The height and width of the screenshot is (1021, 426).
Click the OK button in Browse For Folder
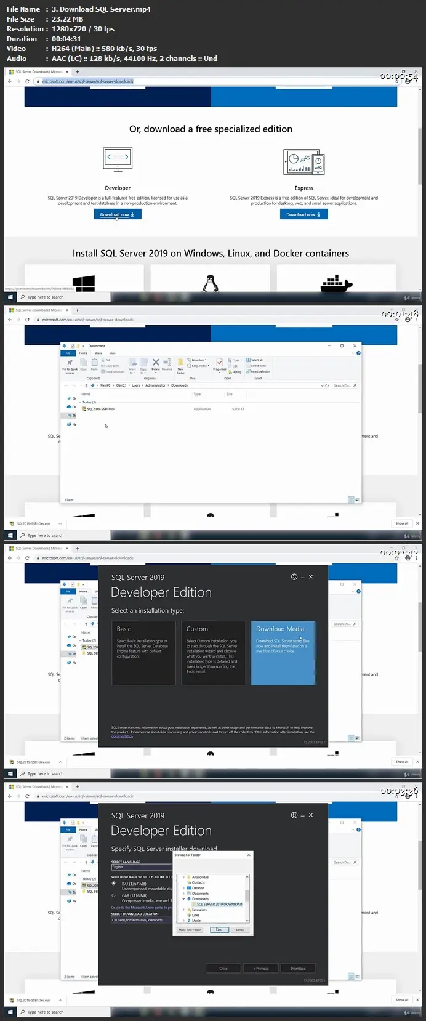click(219, 930)
